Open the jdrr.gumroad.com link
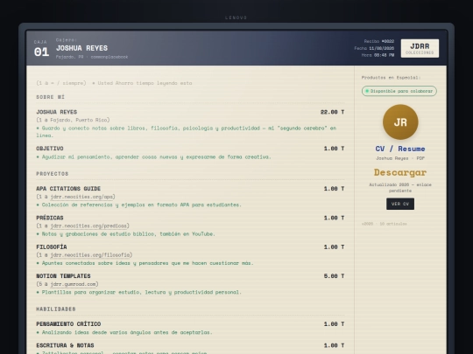 click(74, 284)
